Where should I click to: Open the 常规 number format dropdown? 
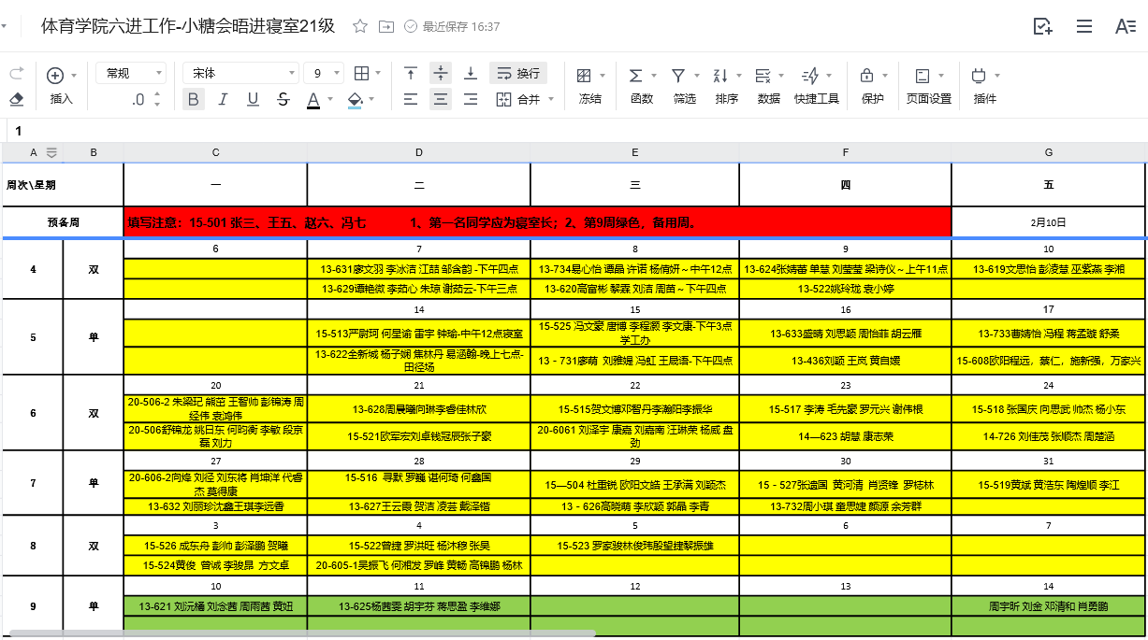(131, 74)
